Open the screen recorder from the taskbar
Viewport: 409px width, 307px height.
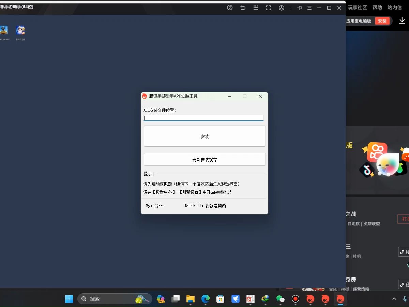pyautogui.click(x=295, y=298)
